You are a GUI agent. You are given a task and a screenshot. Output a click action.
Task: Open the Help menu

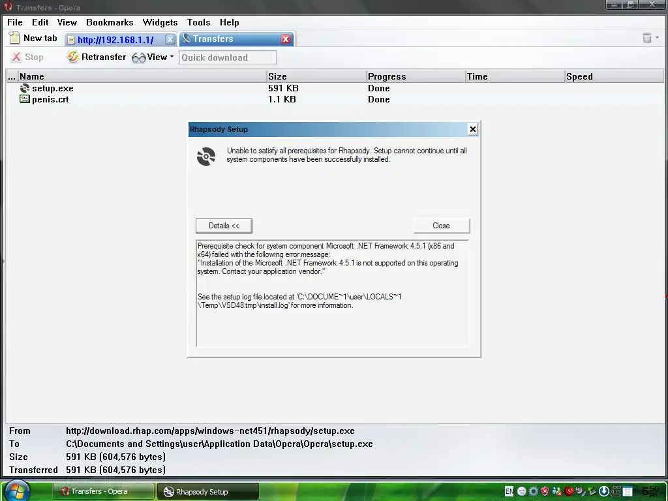click(229, 22)
